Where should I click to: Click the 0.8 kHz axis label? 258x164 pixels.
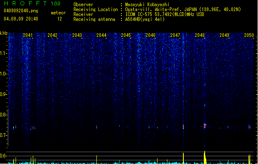tap(3, 115)
